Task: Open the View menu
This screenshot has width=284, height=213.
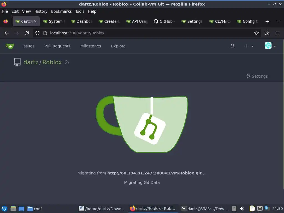Action: [26, 11]
